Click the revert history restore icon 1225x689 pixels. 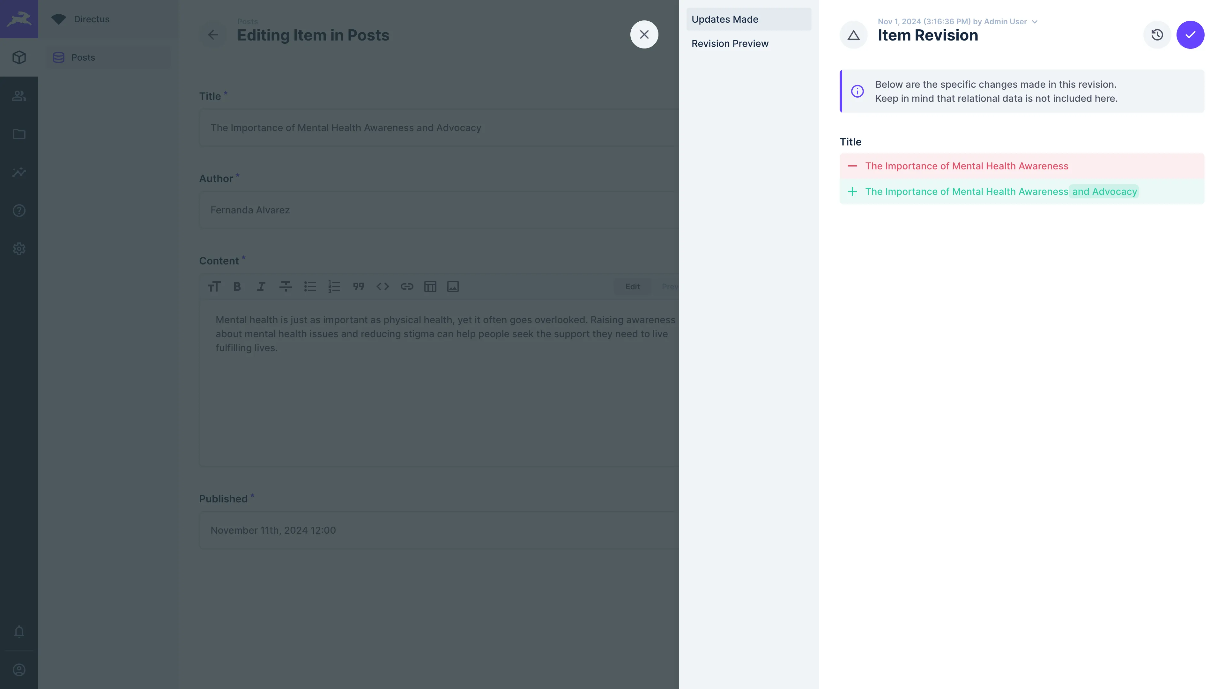[1157, 35]
